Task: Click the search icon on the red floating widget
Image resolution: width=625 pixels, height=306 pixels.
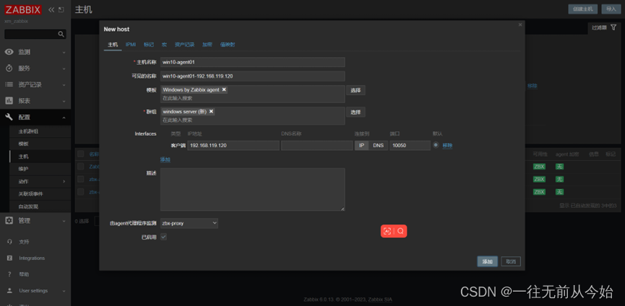Action: [400, 231]
